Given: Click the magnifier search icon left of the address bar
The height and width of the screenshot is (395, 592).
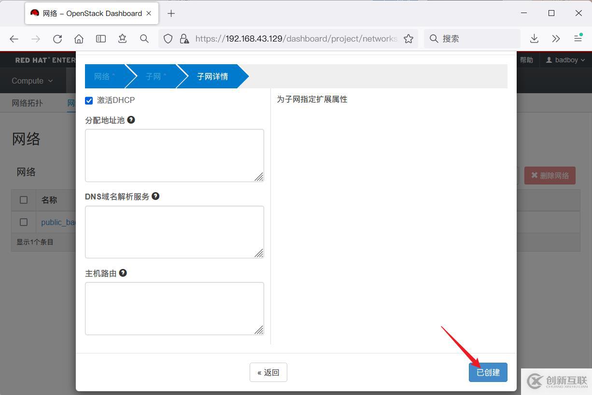Looking at the screenshot, I should [x=144, y=39].
